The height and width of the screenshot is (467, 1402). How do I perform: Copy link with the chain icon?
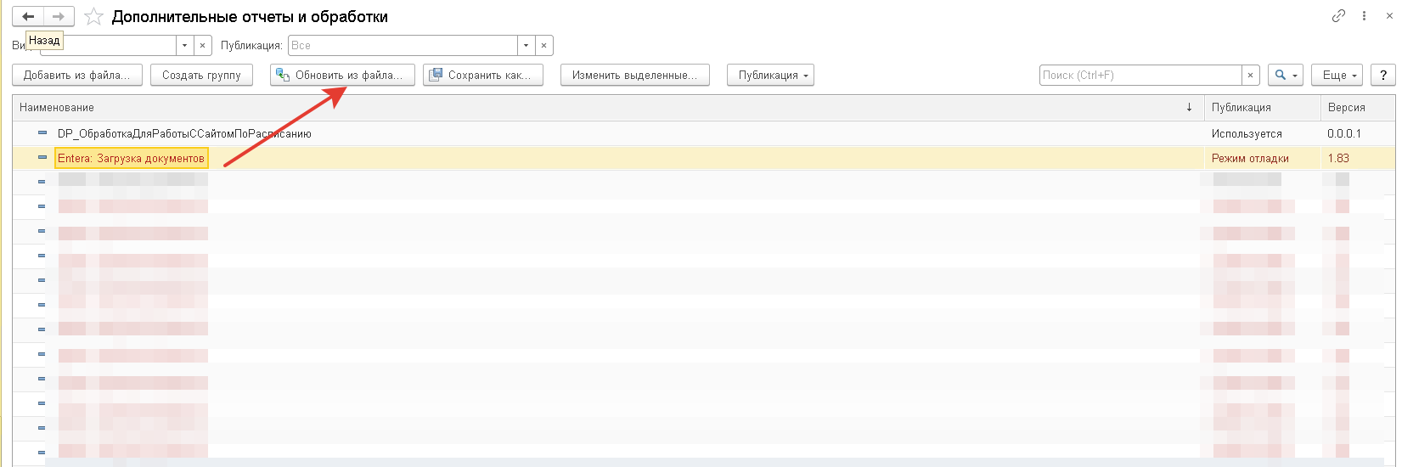[x=1338, y=16]
